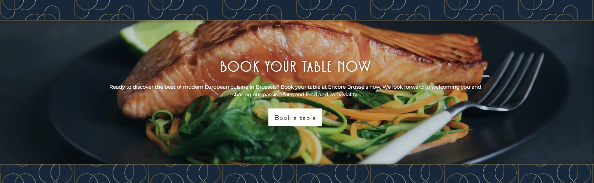Click the word 'Ready' starting the description
This screenshot has height=183, width=594.
(x=117, y=87)
